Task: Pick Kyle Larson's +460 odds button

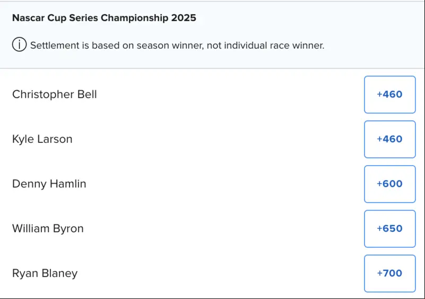Action: tap(390, 139)
